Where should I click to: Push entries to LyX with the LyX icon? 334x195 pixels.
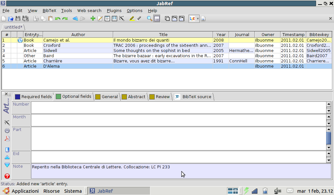[x=192, y=19]
